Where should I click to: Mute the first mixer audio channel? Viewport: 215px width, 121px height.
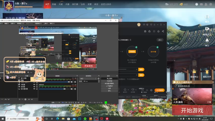click(x=72, y=82)
